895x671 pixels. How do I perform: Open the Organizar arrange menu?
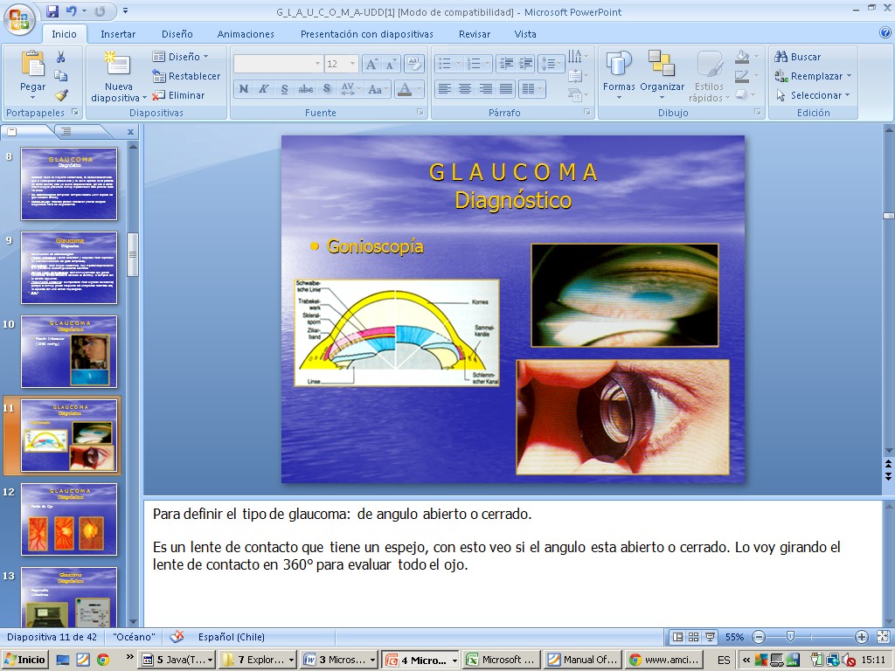click(x=662, y=74)
